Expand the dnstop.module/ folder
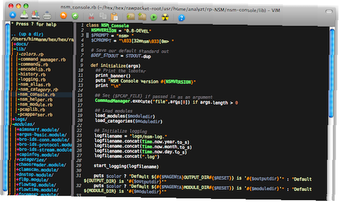This screenshot has width=339, height=202. pos(35,175)
